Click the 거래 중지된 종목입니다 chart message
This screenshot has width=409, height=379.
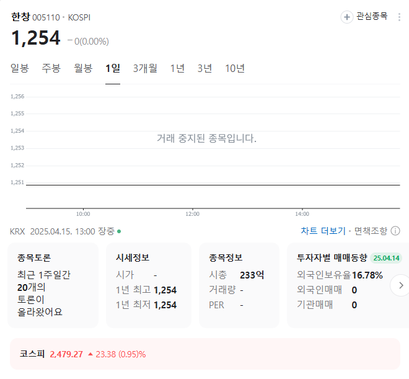206,138
